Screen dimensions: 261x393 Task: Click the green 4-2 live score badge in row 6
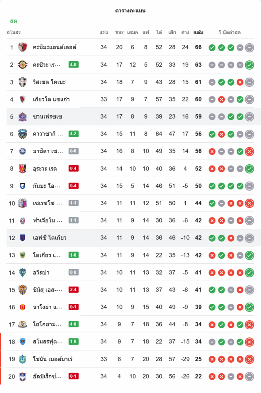pyautogui.click(x=73, y=134)
